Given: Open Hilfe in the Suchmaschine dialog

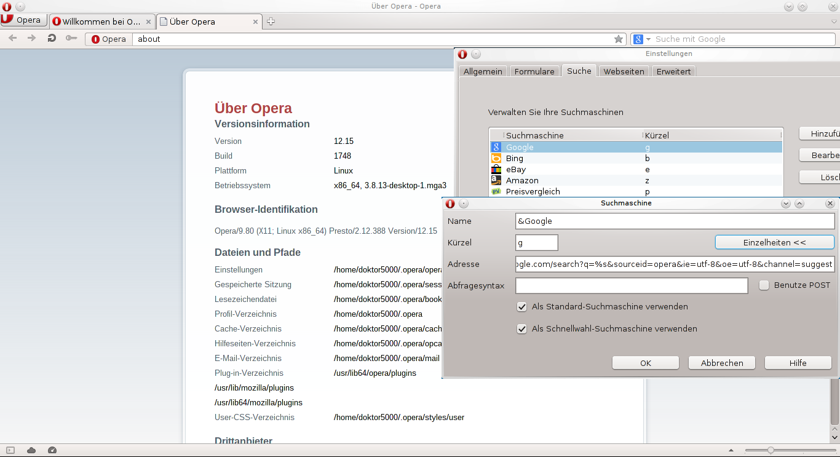Looking at the screenshot, I should pos(798,363).
